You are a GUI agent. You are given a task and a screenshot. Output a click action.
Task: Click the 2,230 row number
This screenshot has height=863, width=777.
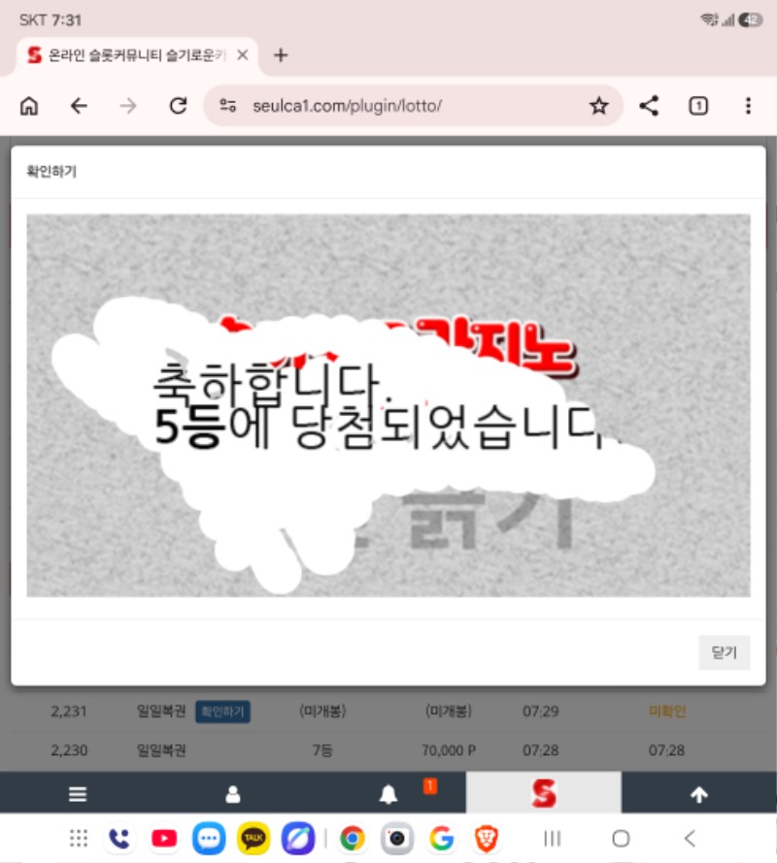pyautogui.click(x=69, y=750)
